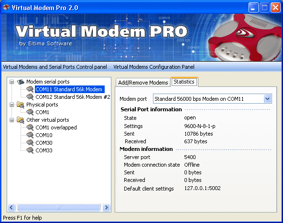This screenshot has width=283, height=223.
Task: Select the COM10 virtual port
Action: 44,135
